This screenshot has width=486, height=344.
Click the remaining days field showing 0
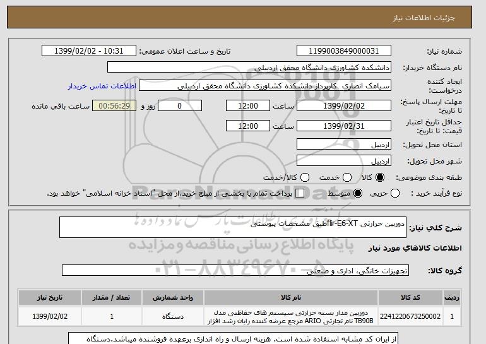pyautogui.click(x=180, y=105)
